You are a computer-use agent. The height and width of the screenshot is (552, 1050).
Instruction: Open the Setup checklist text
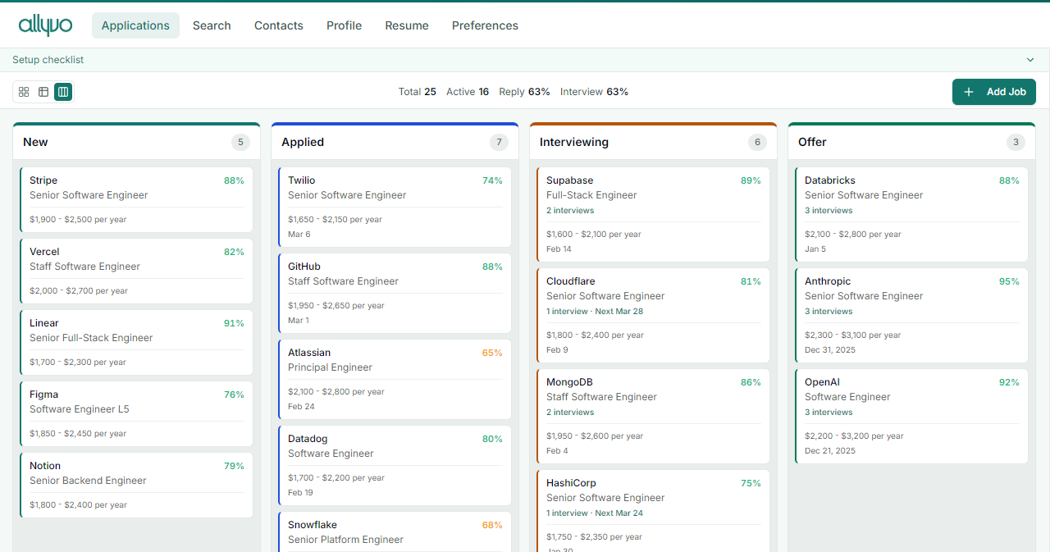pyautogui.click(x=48, y=60)
